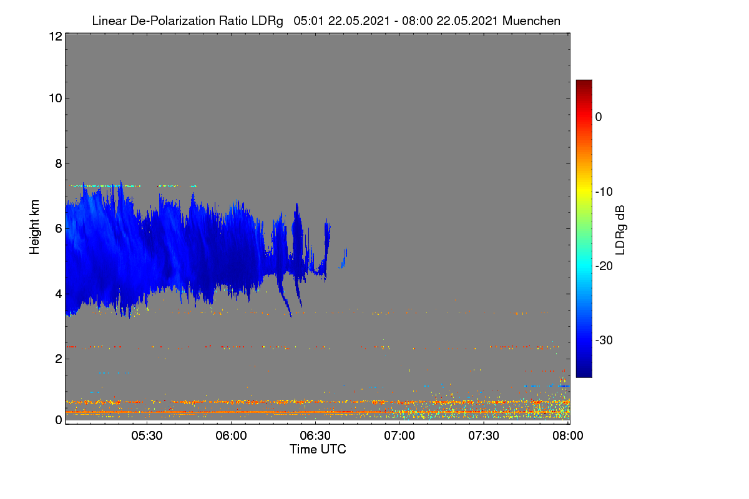Click the 'Height km' axis label

36,228
